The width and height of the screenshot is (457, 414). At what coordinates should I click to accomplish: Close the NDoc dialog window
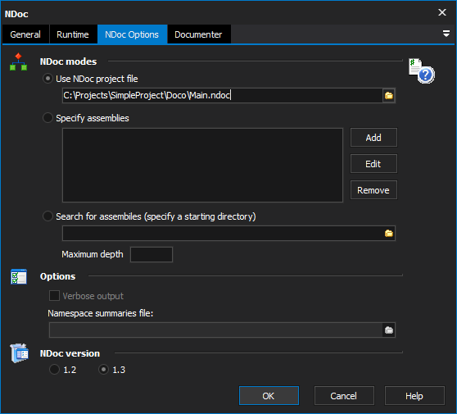[x=441, y=12]
